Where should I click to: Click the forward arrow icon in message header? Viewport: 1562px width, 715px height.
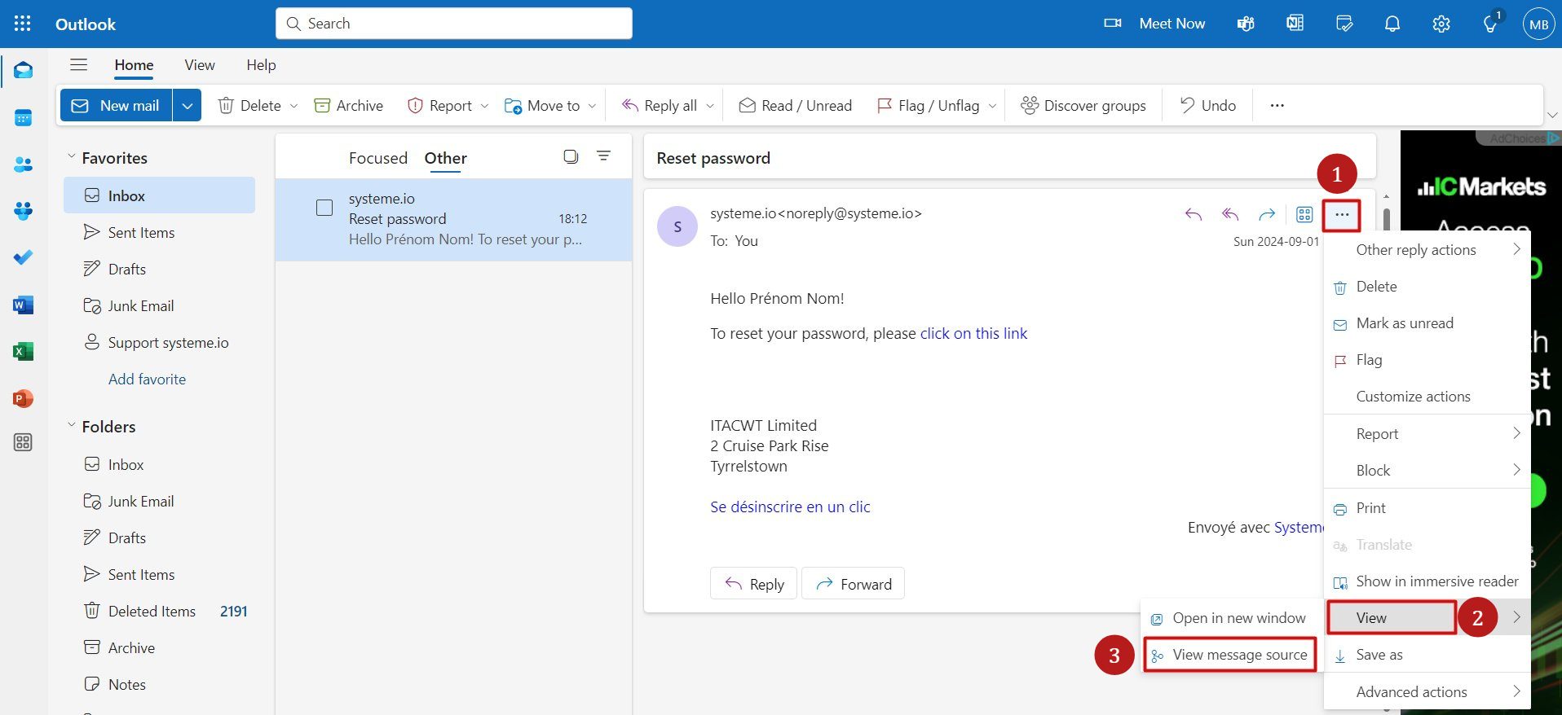tap(1266, 214)
